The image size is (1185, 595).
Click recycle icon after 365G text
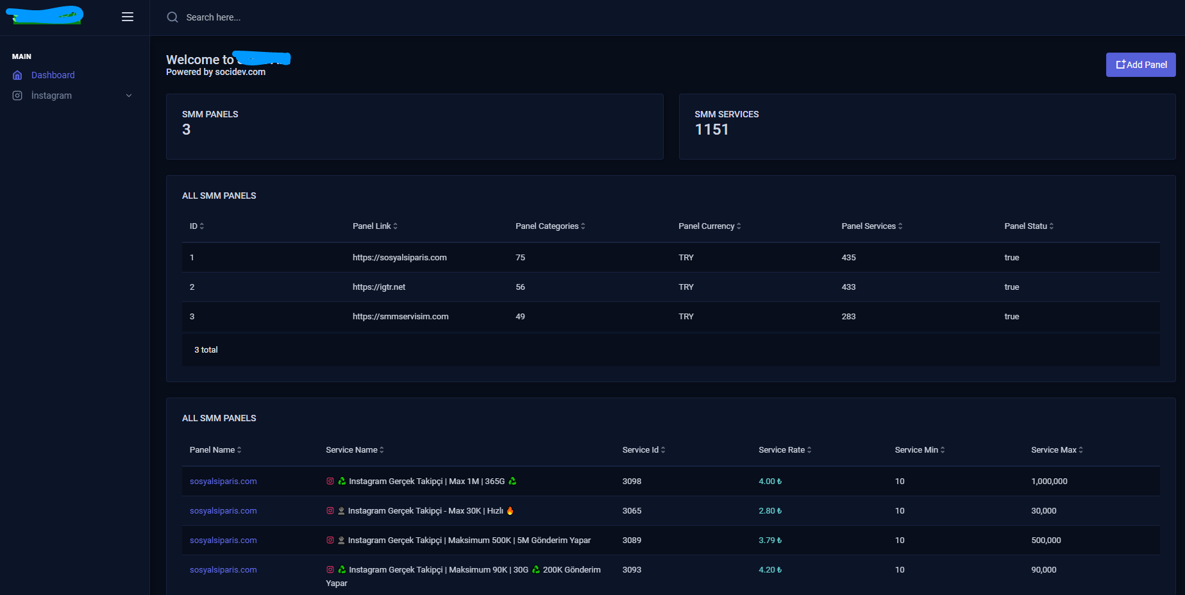pos(512,481)
